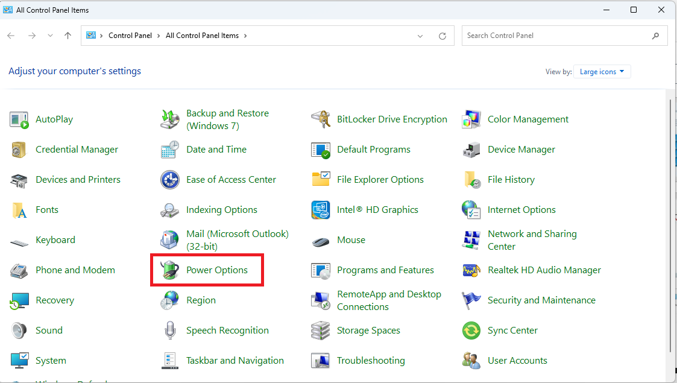Open the Mail (Microsoft Outlook) icon

click(x=169, y=240)
